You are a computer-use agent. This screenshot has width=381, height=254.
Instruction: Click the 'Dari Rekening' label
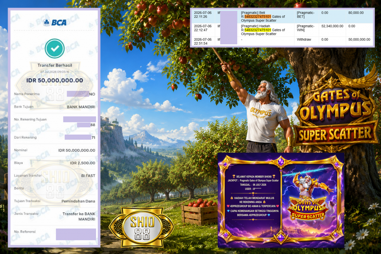[25, 137]
